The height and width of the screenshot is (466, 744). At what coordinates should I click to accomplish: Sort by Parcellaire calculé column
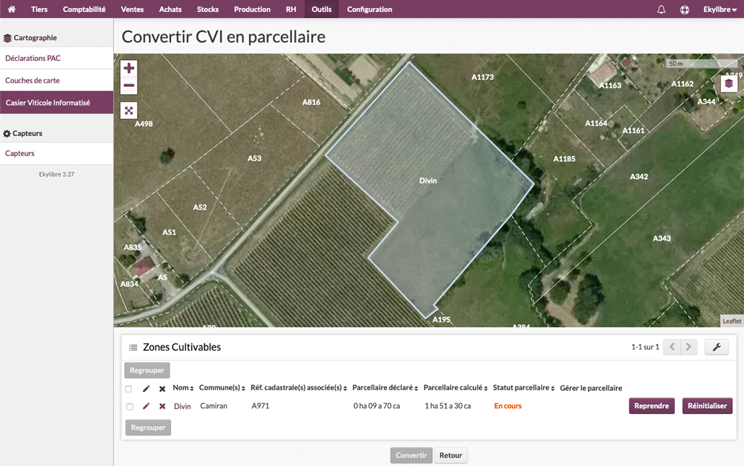tap(455, 388)
